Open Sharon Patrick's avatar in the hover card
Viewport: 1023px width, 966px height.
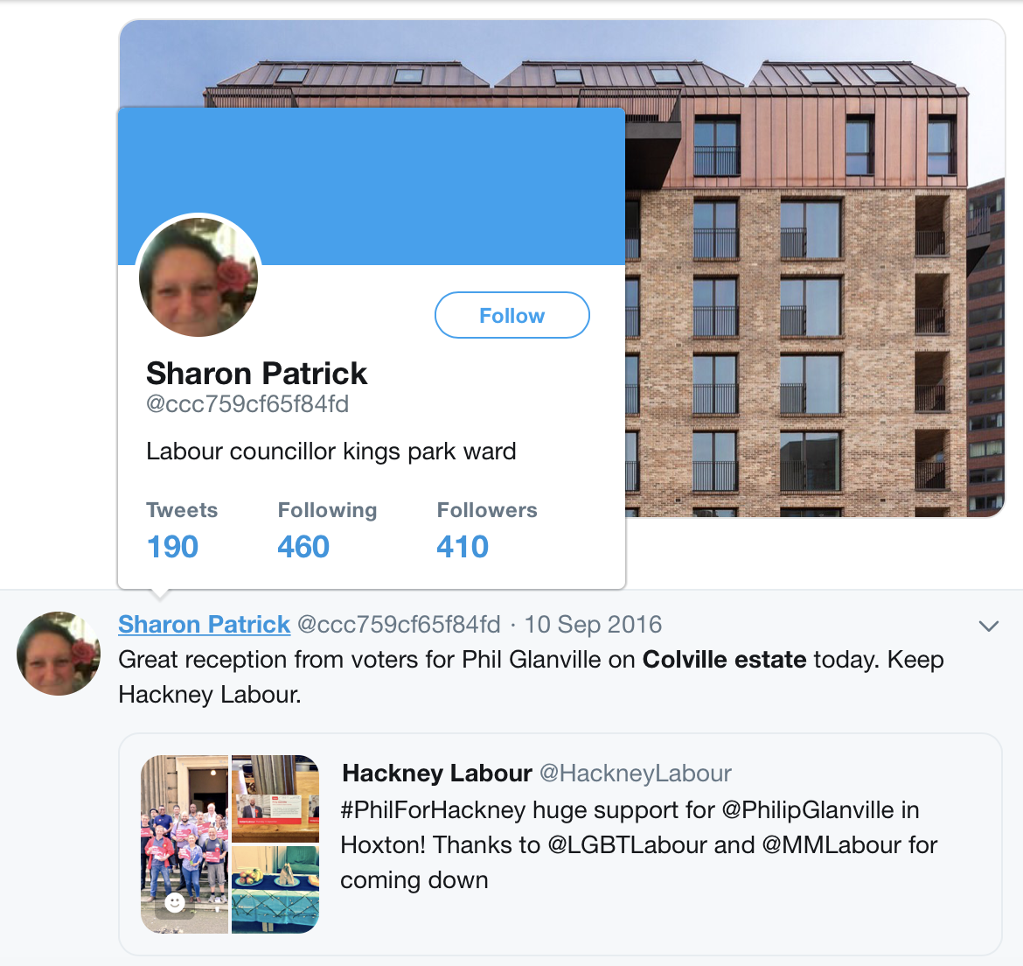(x=198, y=277)
